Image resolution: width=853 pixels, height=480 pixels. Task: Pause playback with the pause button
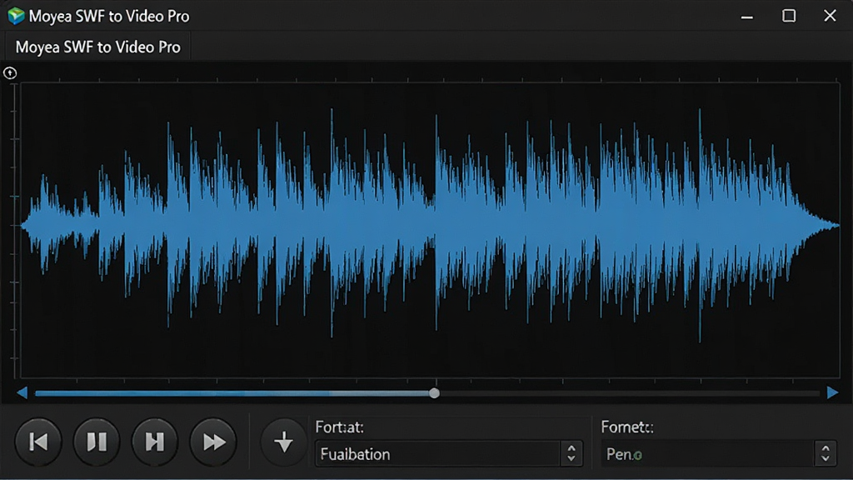97,442
